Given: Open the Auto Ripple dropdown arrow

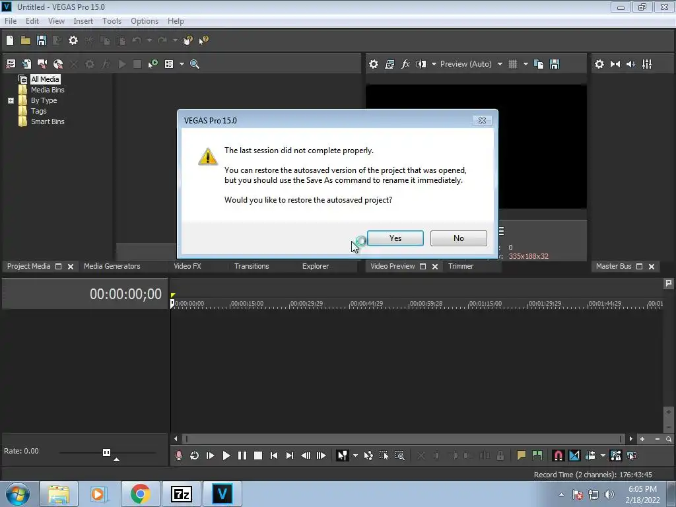Looking at the screenshot, I should coord(603,456).
